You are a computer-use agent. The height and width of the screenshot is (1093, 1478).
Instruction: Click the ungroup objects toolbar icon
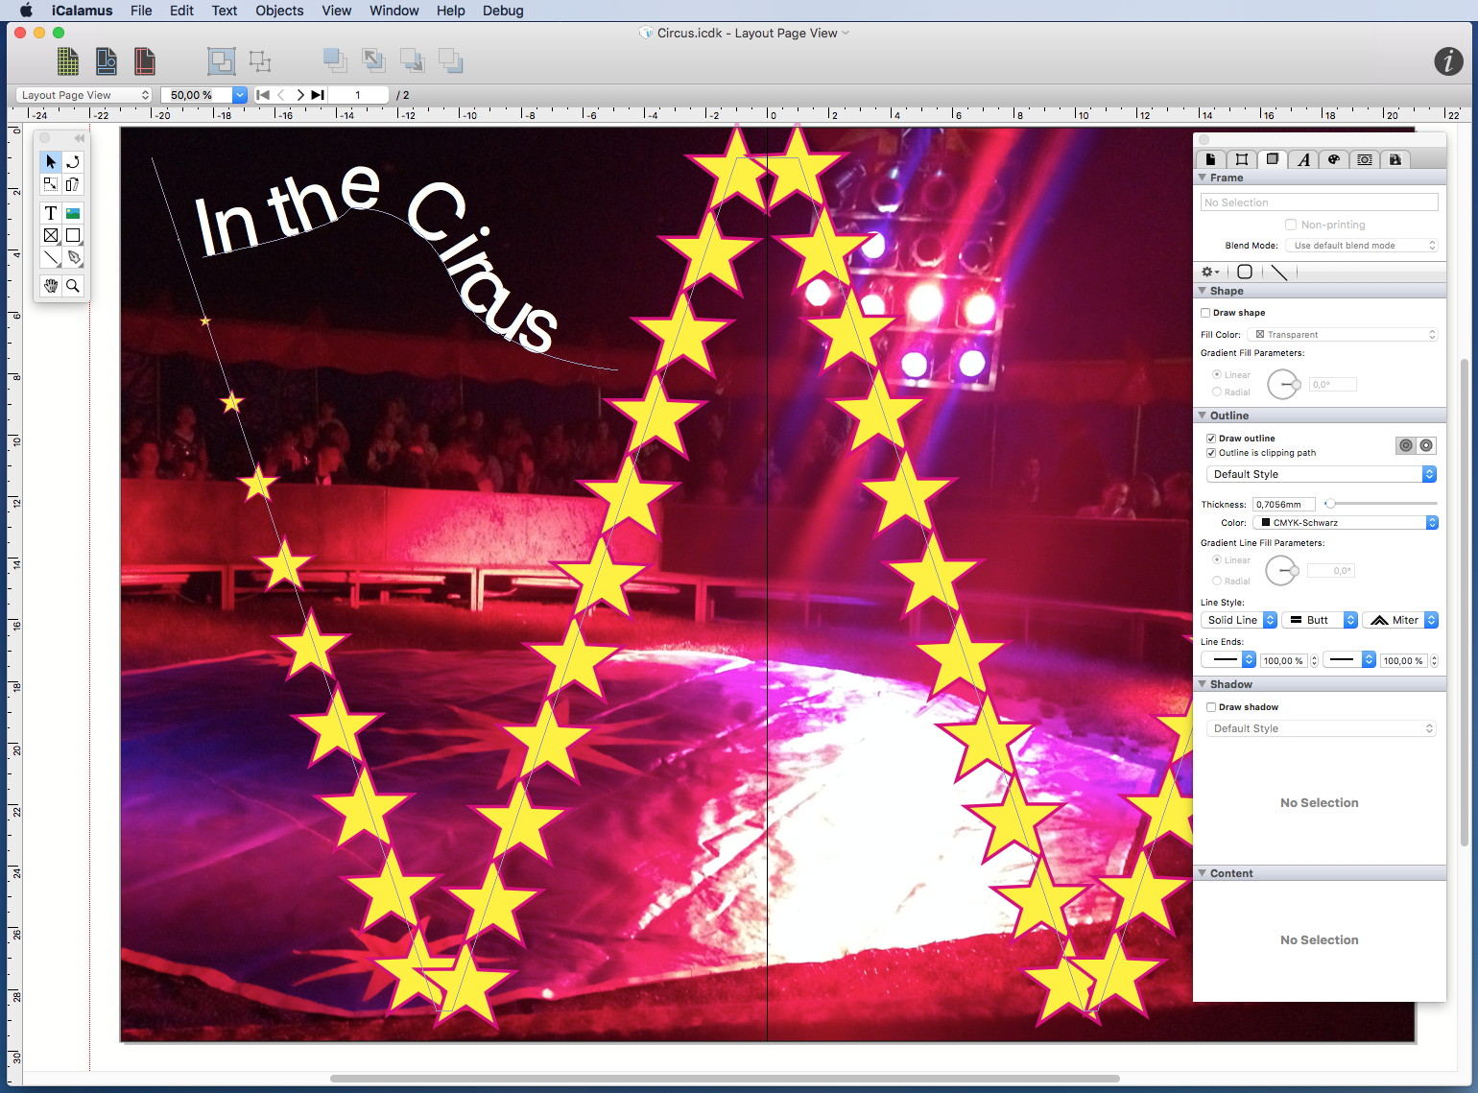point(260,61)
